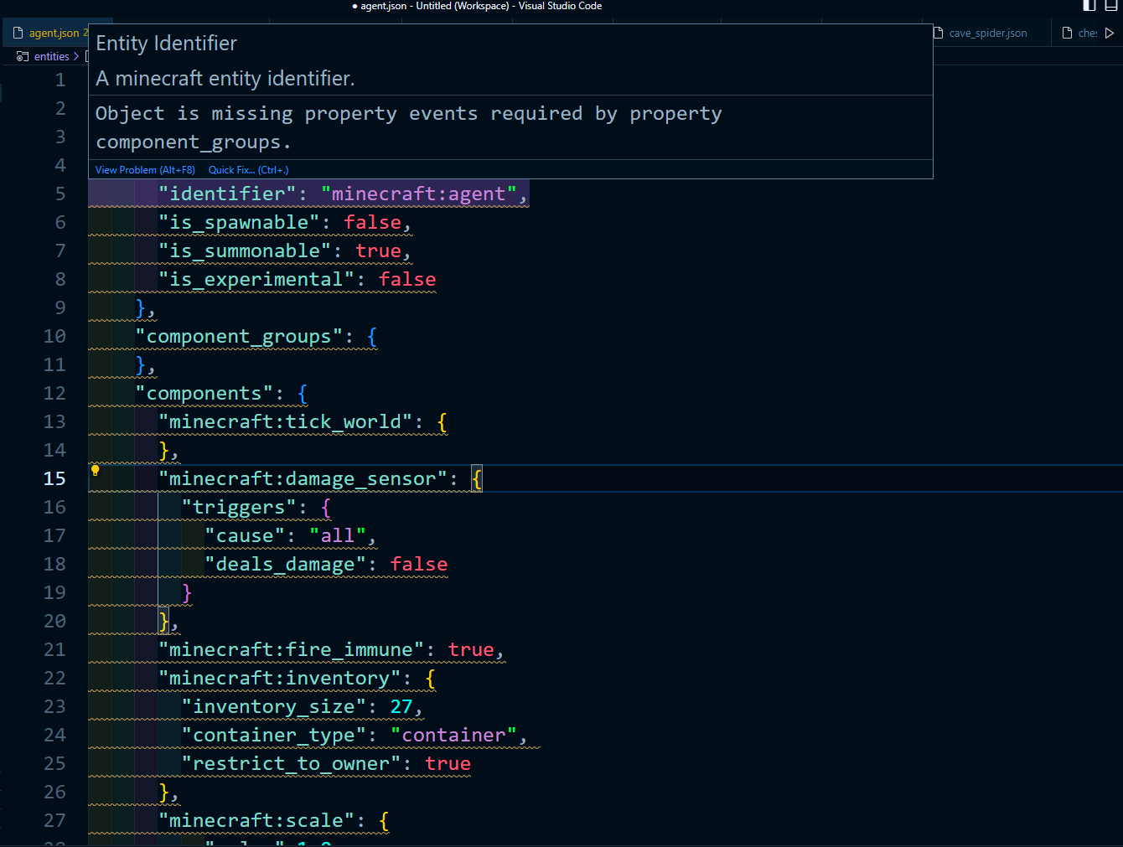Click the View Problem (Alt+F8) link
The image size is (1123, 847).
144,169
